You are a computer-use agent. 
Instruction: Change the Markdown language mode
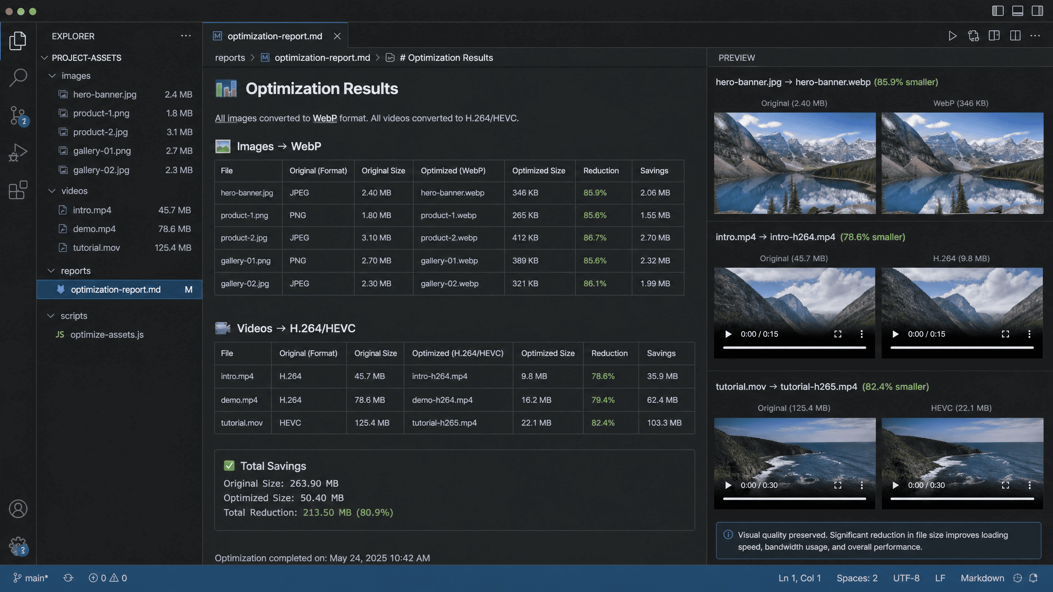tap(982, 578)
